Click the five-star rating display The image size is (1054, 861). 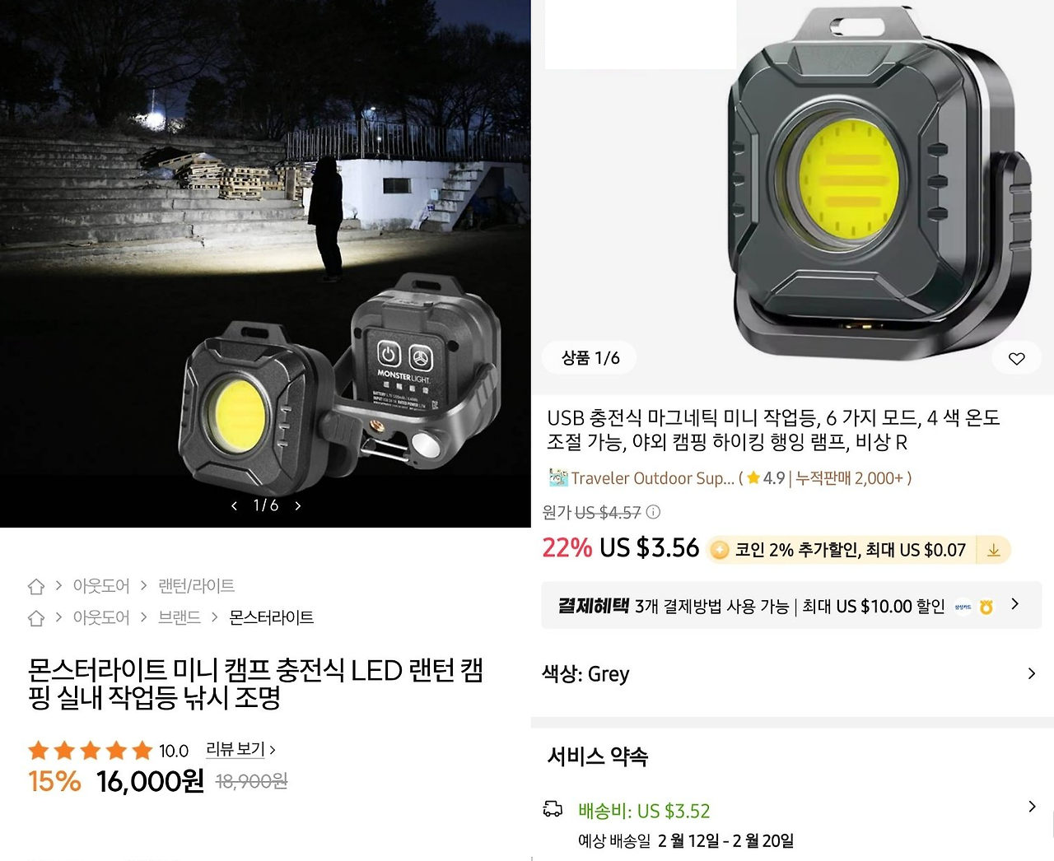pos(91,750)
